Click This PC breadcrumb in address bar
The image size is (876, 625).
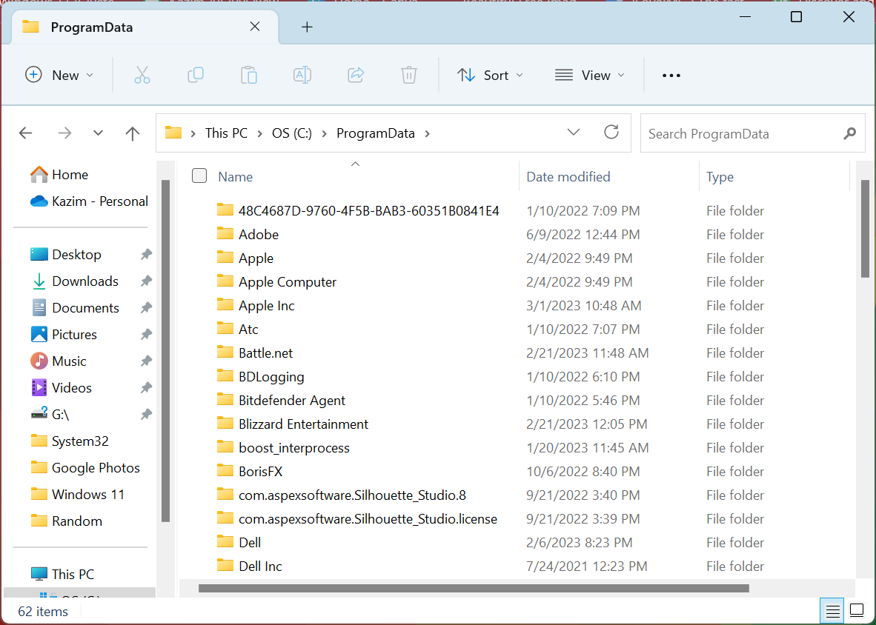point(226,133)
